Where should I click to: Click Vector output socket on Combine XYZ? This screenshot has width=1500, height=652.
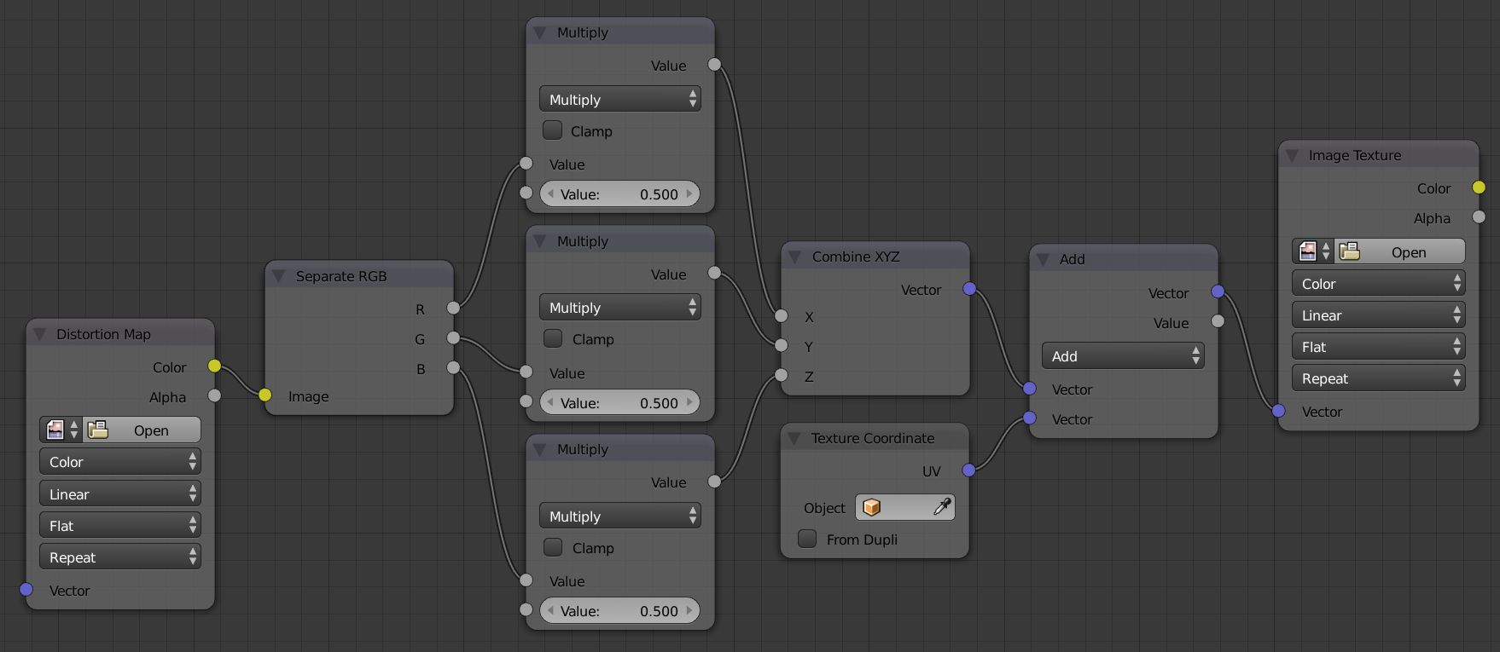click(969, 288)
